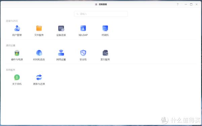Viewport: 202px width, 126px height.
Task: Launch 终端机 terminal settings
Action: coord(105,31)
